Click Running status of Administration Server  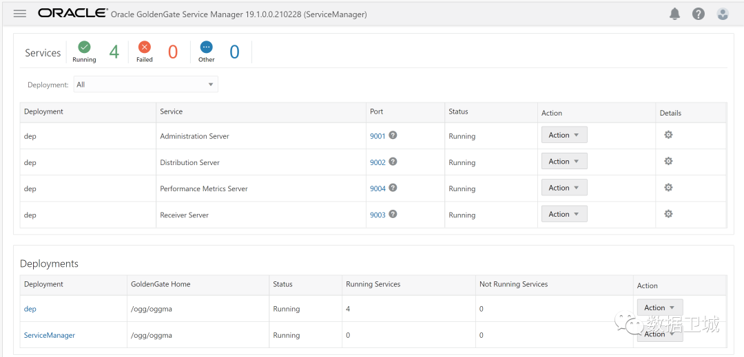point(462,136)
